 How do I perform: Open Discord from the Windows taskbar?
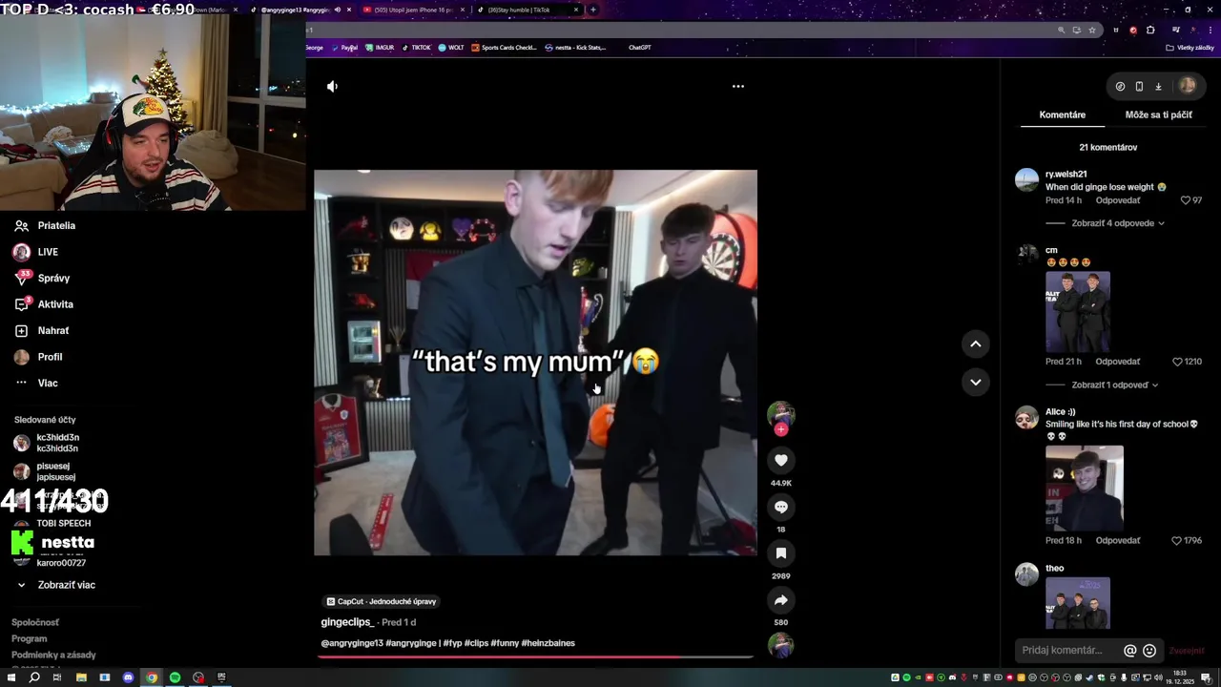[x=128, y=677]
